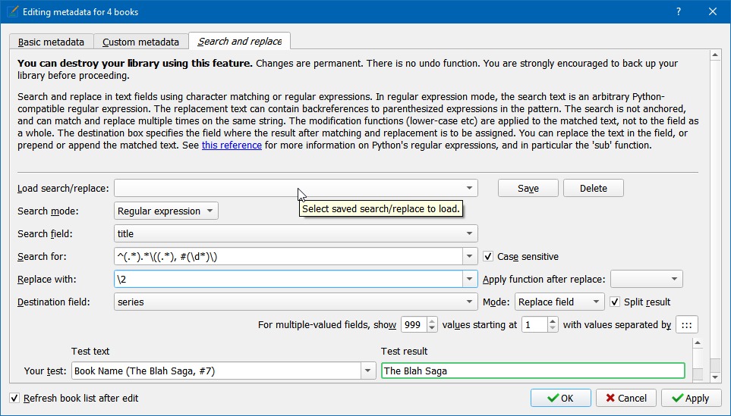
Task: Disable Refresh book list after edit
Action: [14, 398]
